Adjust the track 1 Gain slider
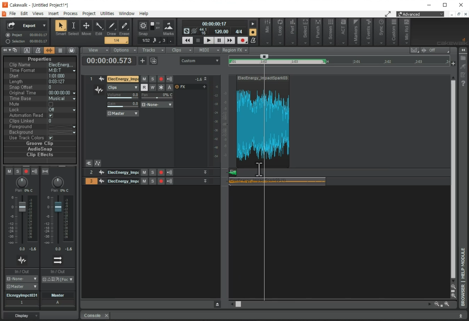 coord(123,104)
